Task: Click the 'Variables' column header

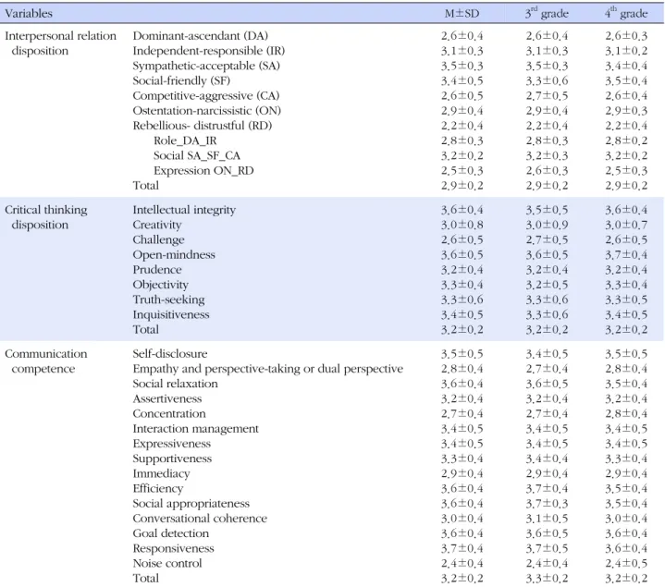Action: 29,14
